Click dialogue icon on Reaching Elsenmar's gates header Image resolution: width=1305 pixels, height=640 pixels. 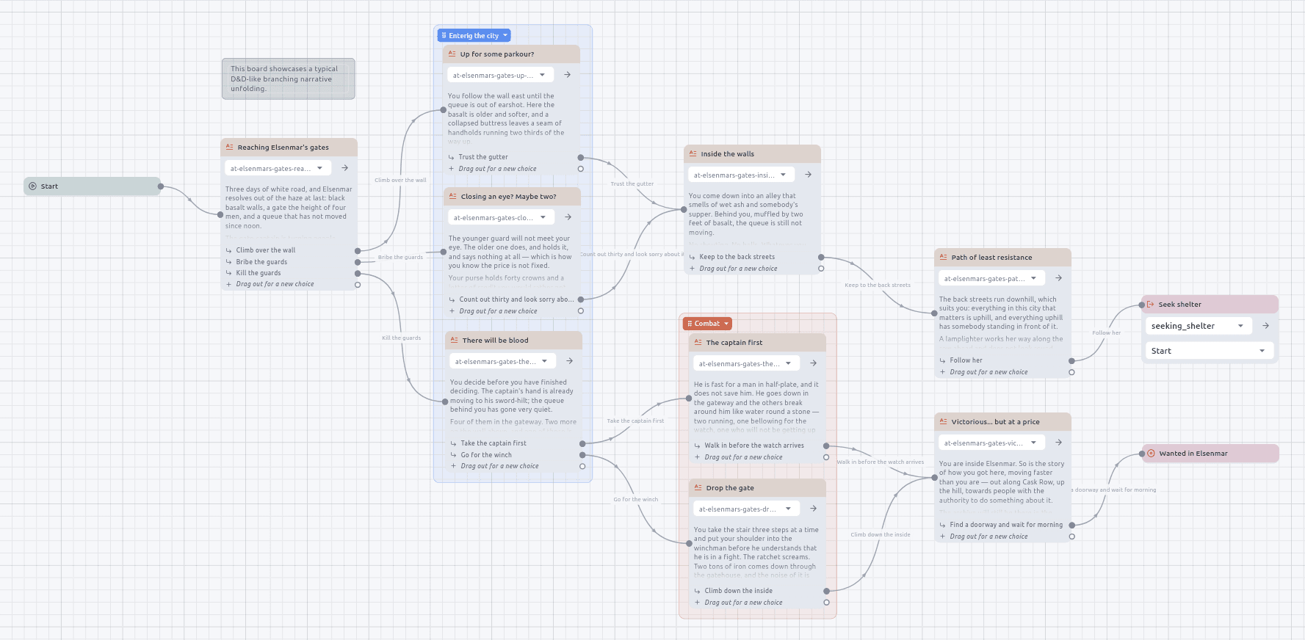click(229, 148)
